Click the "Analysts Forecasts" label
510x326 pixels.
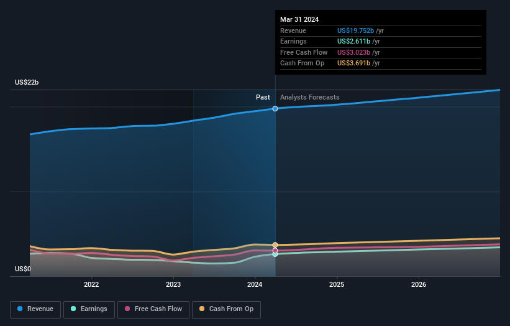(x=309, y=97)
